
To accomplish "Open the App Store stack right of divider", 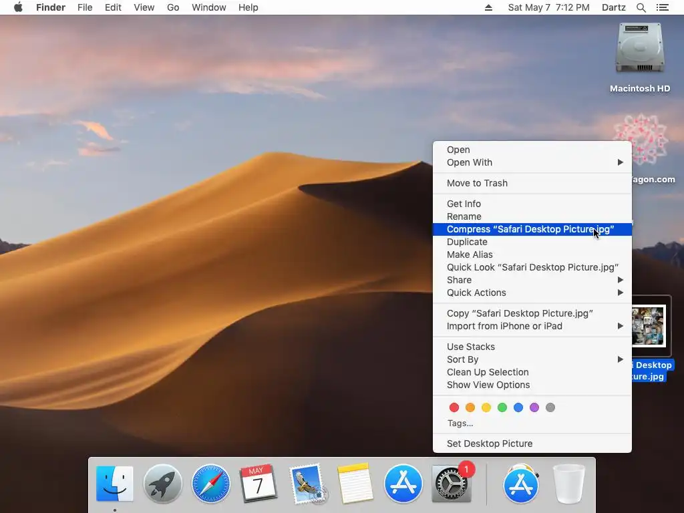I will pos(521,484).
